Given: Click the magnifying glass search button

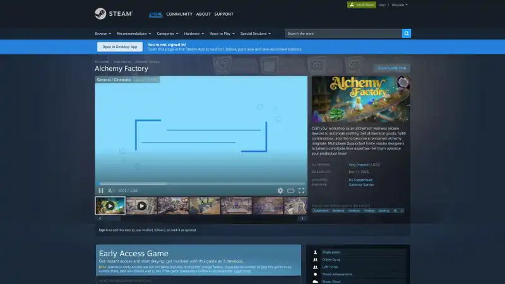Looking at the screenshot, I should click(407, 33).
